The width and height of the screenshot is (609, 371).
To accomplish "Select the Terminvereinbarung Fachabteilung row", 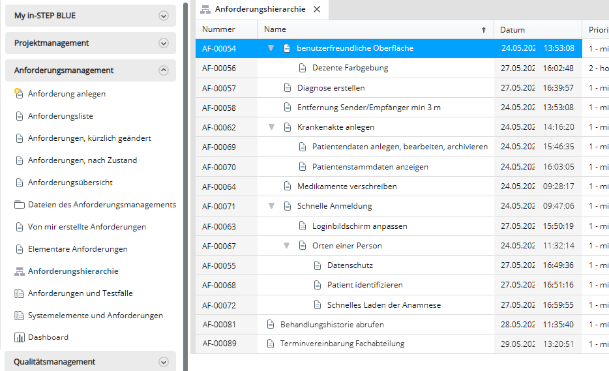I will (342, 344).
